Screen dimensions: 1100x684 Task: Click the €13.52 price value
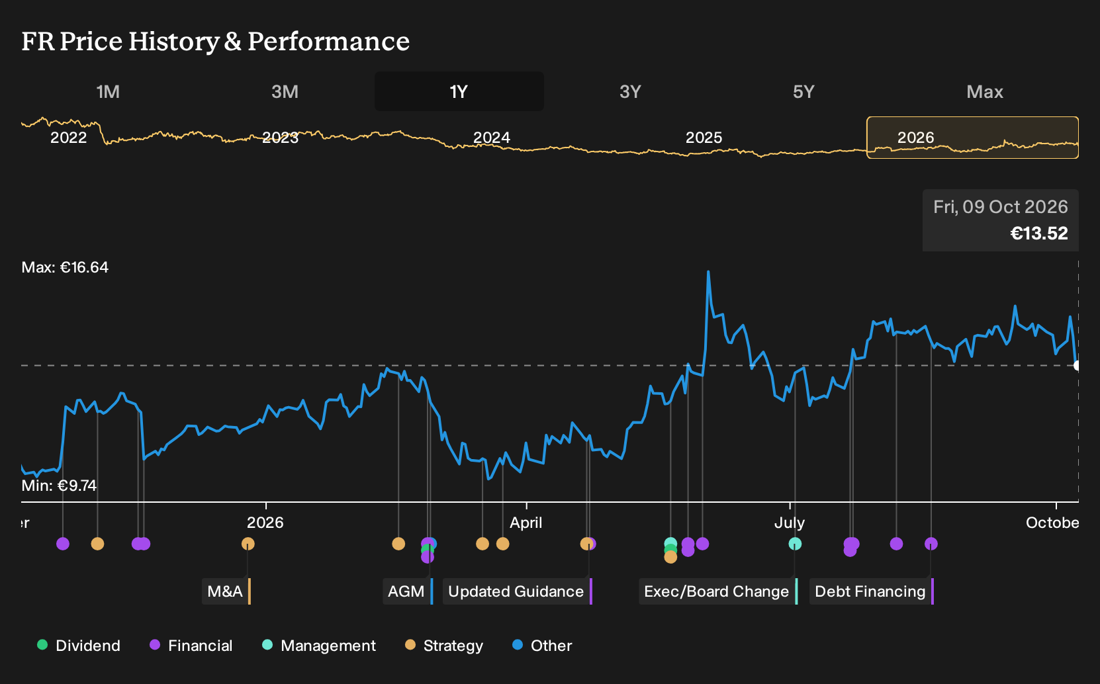coord(1039,234)
